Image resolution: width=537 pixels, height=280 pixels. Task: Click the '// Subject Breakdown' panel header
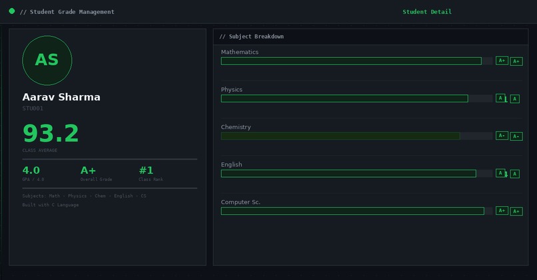coord(370,37)
